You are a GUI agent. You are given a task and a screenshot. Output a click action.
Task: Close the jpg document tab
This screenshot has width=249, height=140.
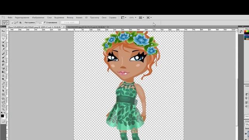[x=108, y=27]
